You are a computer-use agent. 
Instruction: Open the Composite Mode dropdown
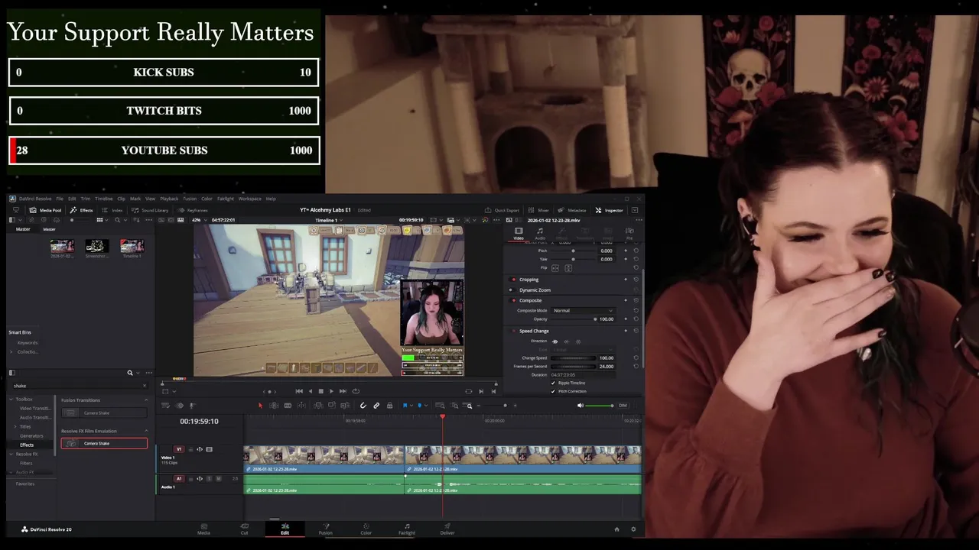[583, 311]
